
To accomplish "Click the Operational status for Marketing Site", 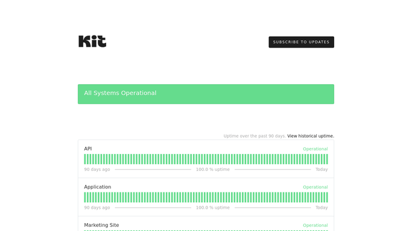I will click(315, 225).
